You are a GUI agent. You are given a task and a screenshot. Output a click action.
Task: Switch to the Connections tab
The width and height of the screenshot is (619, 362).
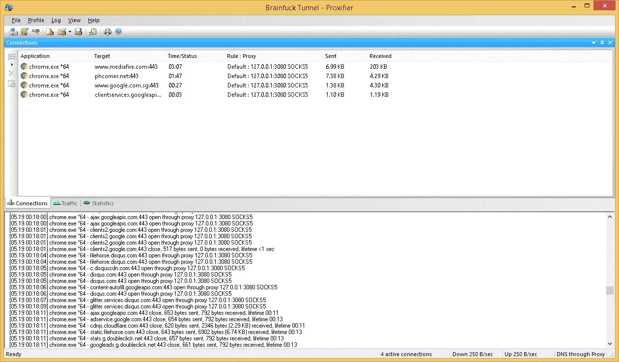[28, 203]
